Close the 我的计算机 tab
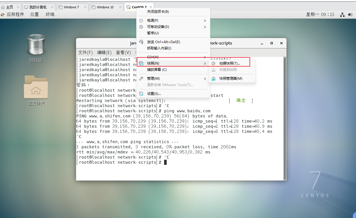356x218 pixels. [52, 7]
